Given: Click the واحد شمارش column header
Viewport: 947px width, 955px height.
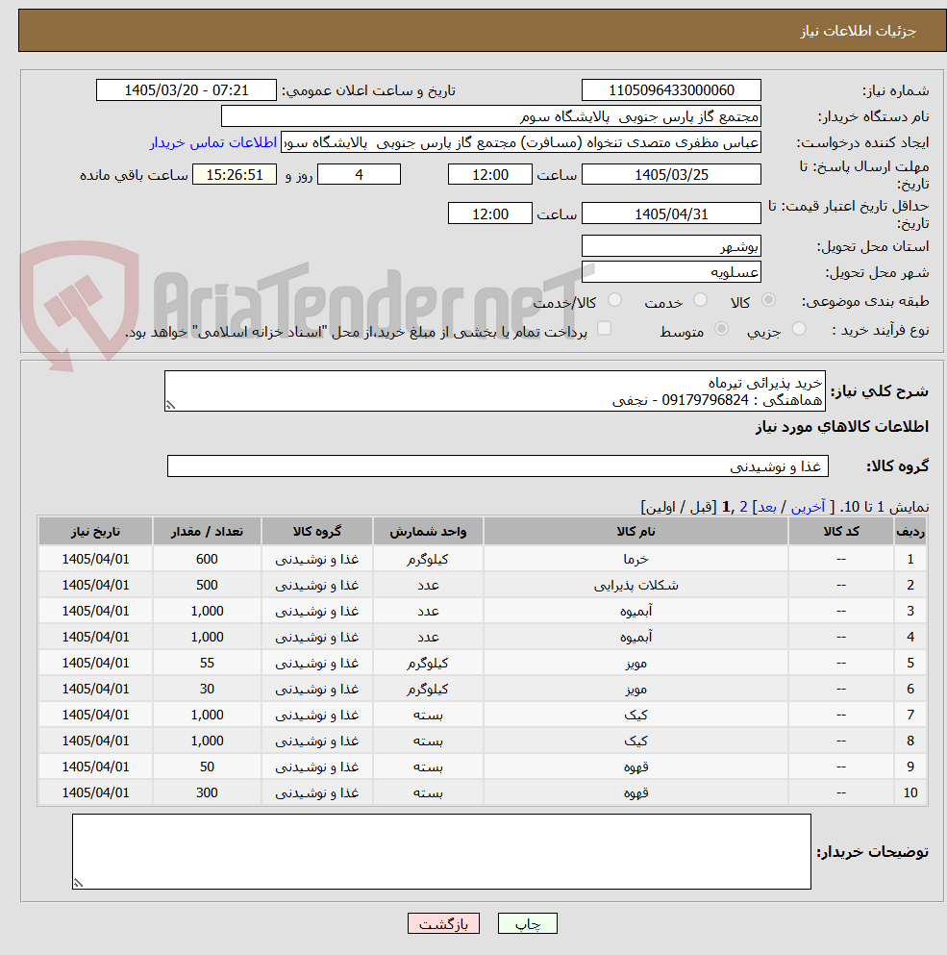Looking at the screenshot, I should 428,532.
